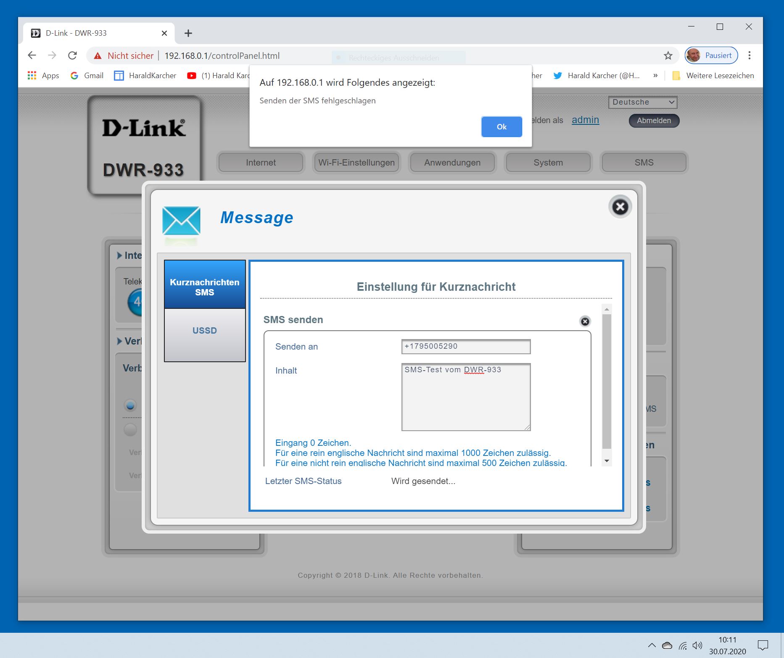Open the HaraldKarcher bookmark
Viewport: 784px width, 658px height.
click(x=145, y=76)
